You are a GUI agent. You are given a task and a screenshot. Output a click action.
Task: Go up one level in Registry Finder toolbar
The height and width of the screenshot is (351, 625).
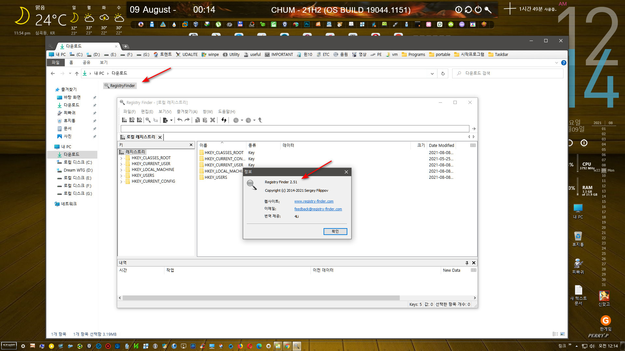(260, 120)
